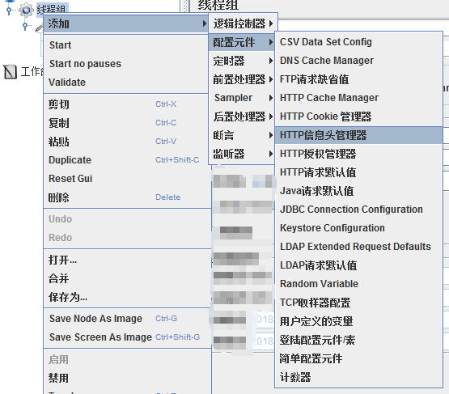This screenshot has height=394, width=449.
Task: Add Random Variable config element
Action: (359, 284)
